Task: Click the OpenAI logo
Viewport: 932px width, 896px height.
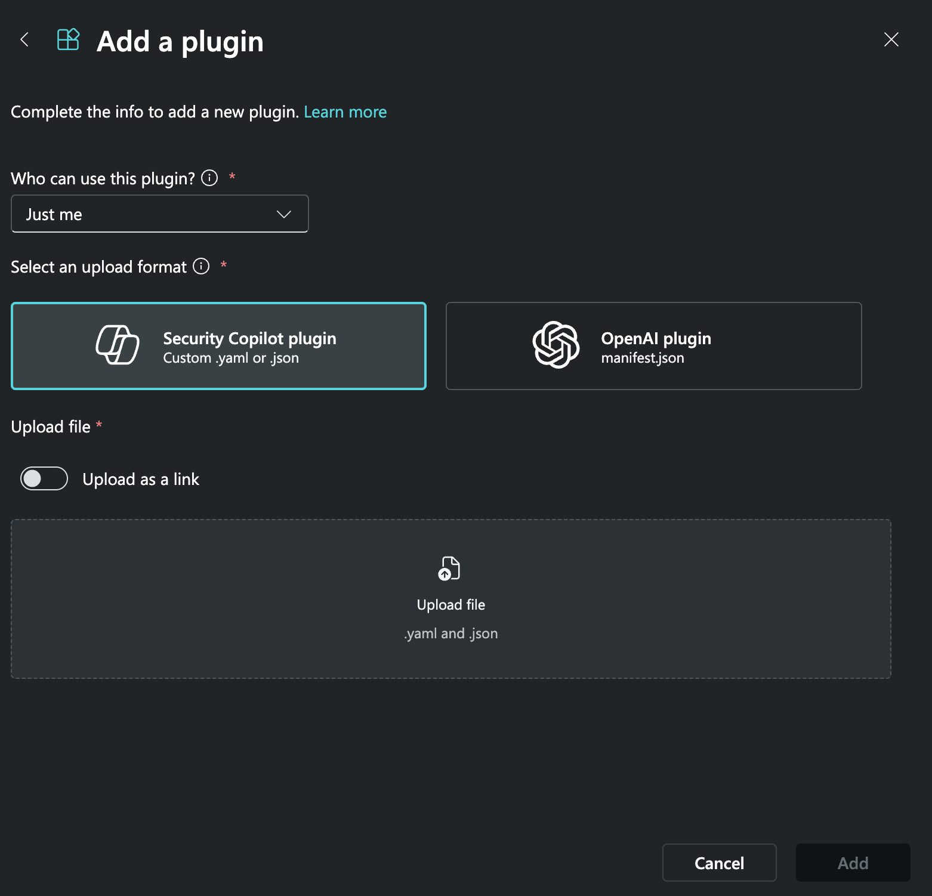Action: coord(556,345)
